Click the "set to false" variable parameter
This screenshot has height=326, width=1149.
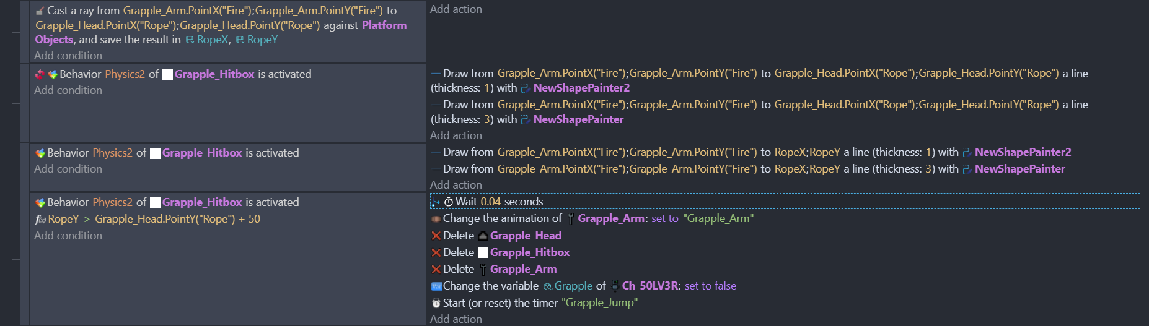coord(710,286)
